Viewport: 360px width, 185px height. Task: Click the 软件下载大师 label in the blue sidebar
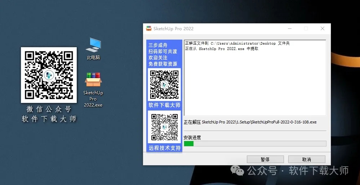coord(164,105)
